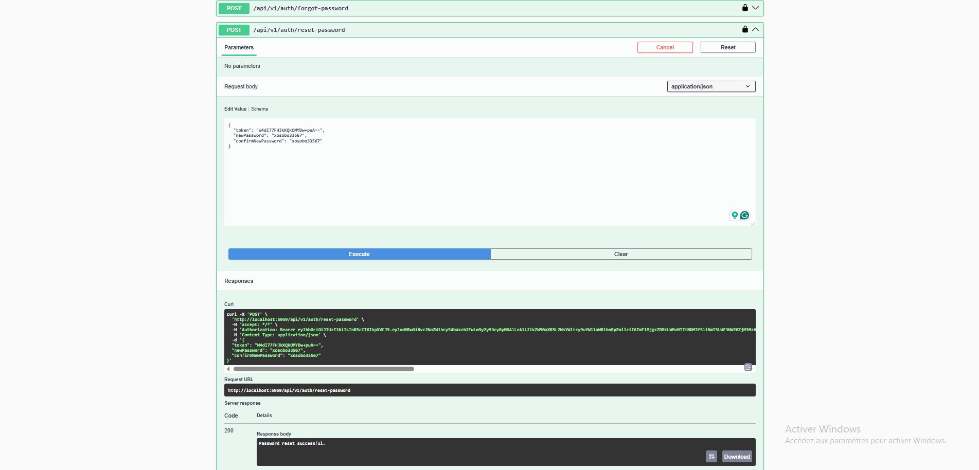This screenshot has height=470, width=979.
Task: Expand the forgot-password endpoint chevron
Action: click(755, 8)
